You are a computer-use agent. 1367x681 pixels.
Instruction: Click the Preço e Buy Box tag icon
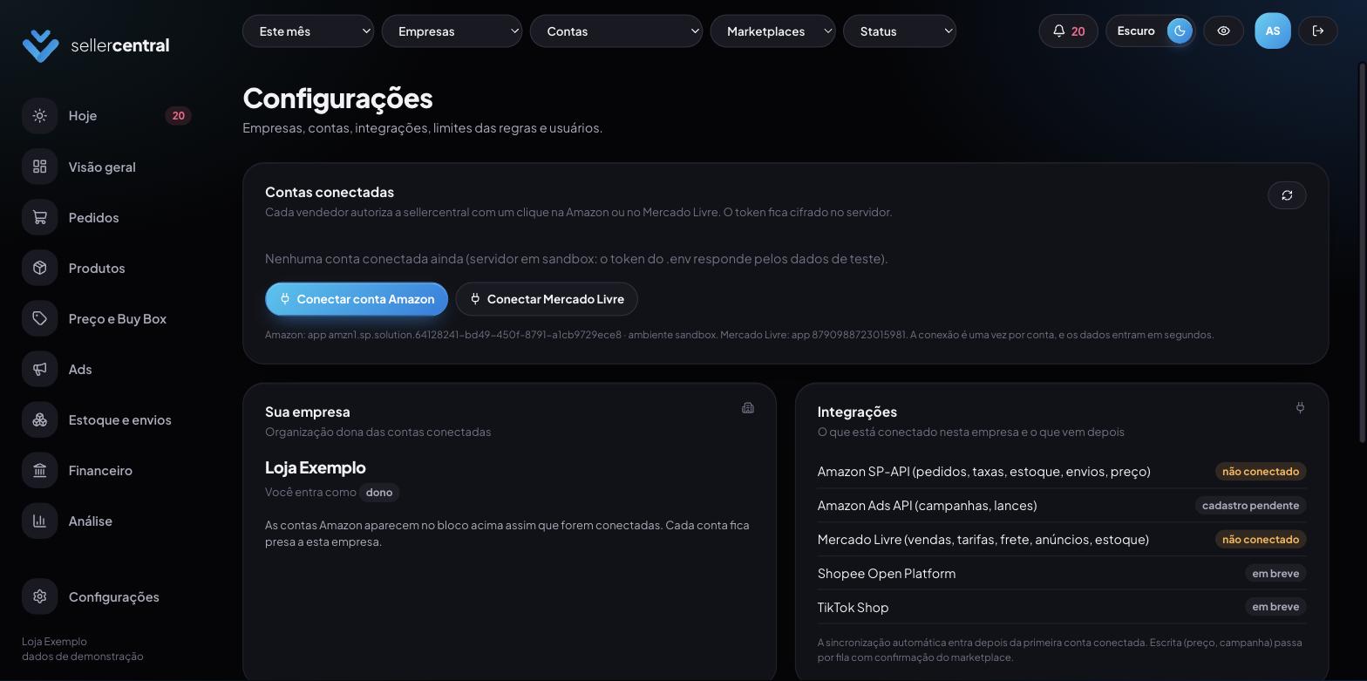coord(39,318)
